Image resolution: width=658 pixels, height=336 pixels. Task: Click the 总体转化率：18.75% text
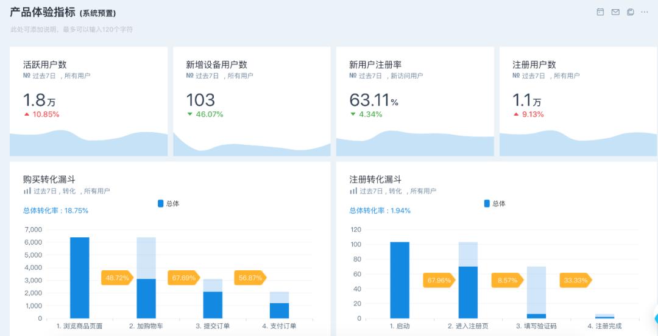pyautogui.click(x=56, y=211)
